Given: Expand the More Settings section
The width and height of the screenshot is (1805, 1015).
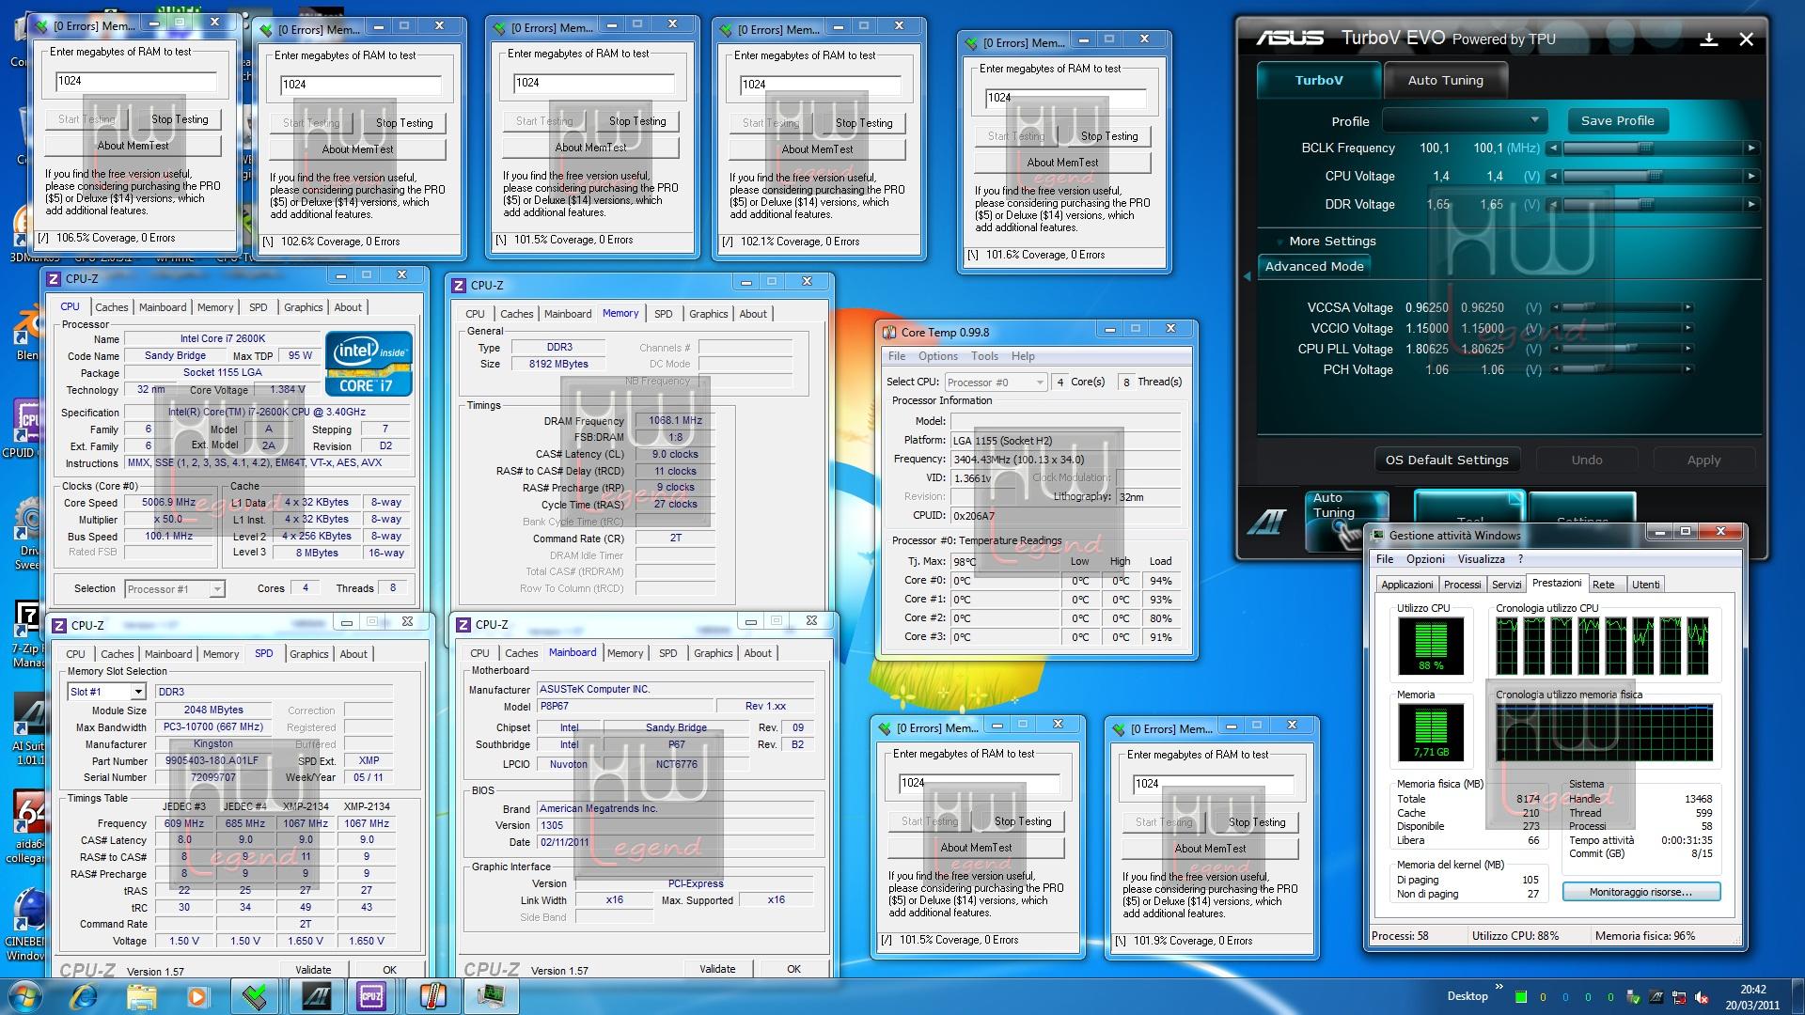Looking at the screenshot, I should coord(1332,241).
